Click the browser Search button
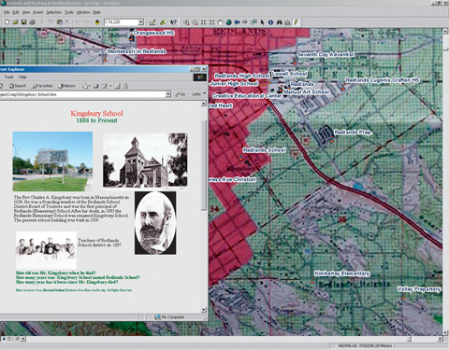The width and height of the screenshot is (449, 350). (x=18, y=86)
